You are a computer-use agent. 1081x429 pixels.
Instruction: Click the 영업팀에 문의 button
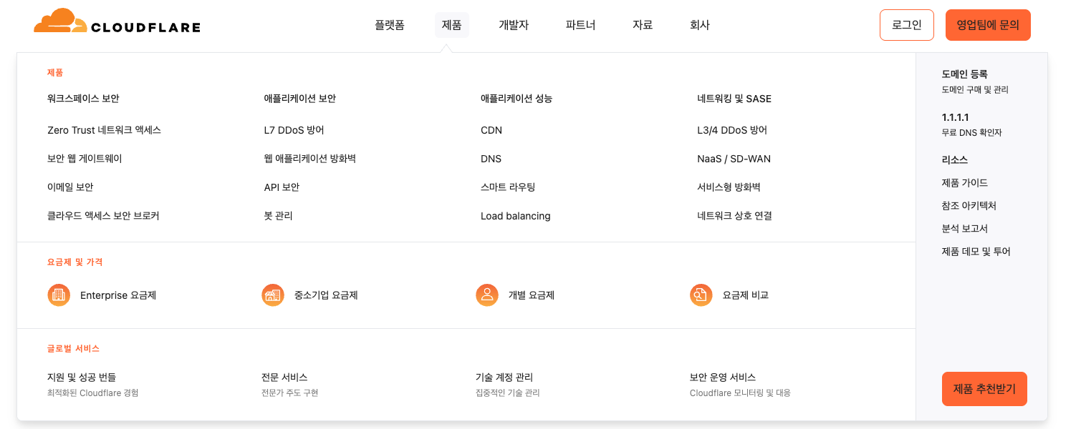tap(988, 24)
